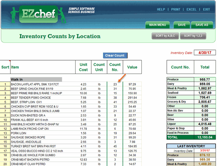Open the HELP link
Viewport: 217px width, 166px height.
pyautogui.click(x=161, y=9)
